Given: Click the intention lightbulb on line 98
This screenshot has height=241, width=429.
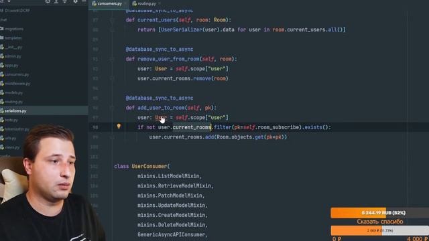Looking at the screenshot, I should click(119, 127).
